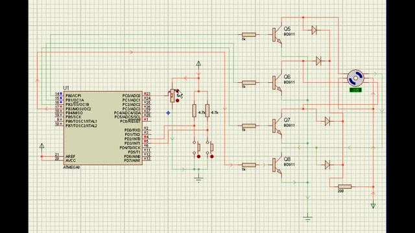Viewport: 415px width, 233px height.
Task: Select the Q5 BD911 transistor symbol
Action: [x=277, y=35]
